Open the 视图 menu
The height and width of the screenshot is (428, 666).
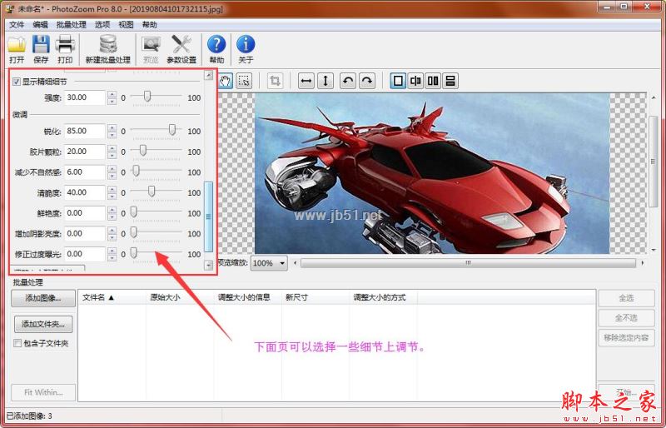pos(126,25)
